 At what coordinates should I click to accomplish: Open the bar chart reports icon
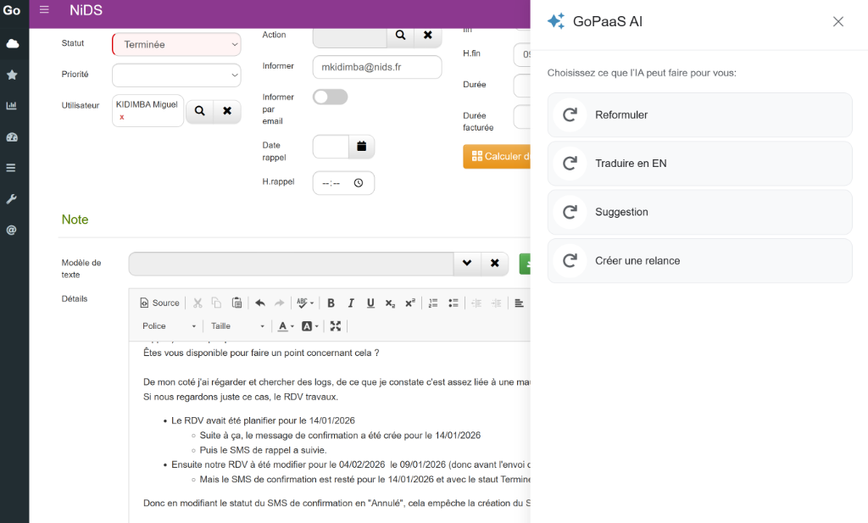[12, 106]
